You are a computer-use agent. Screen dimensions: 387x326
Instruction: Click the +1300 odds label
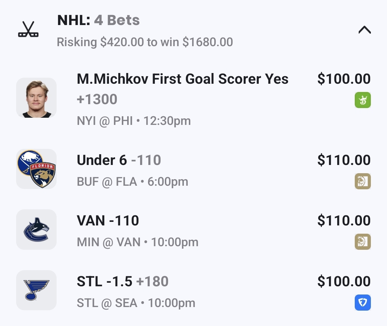click(x=97, y=99)
